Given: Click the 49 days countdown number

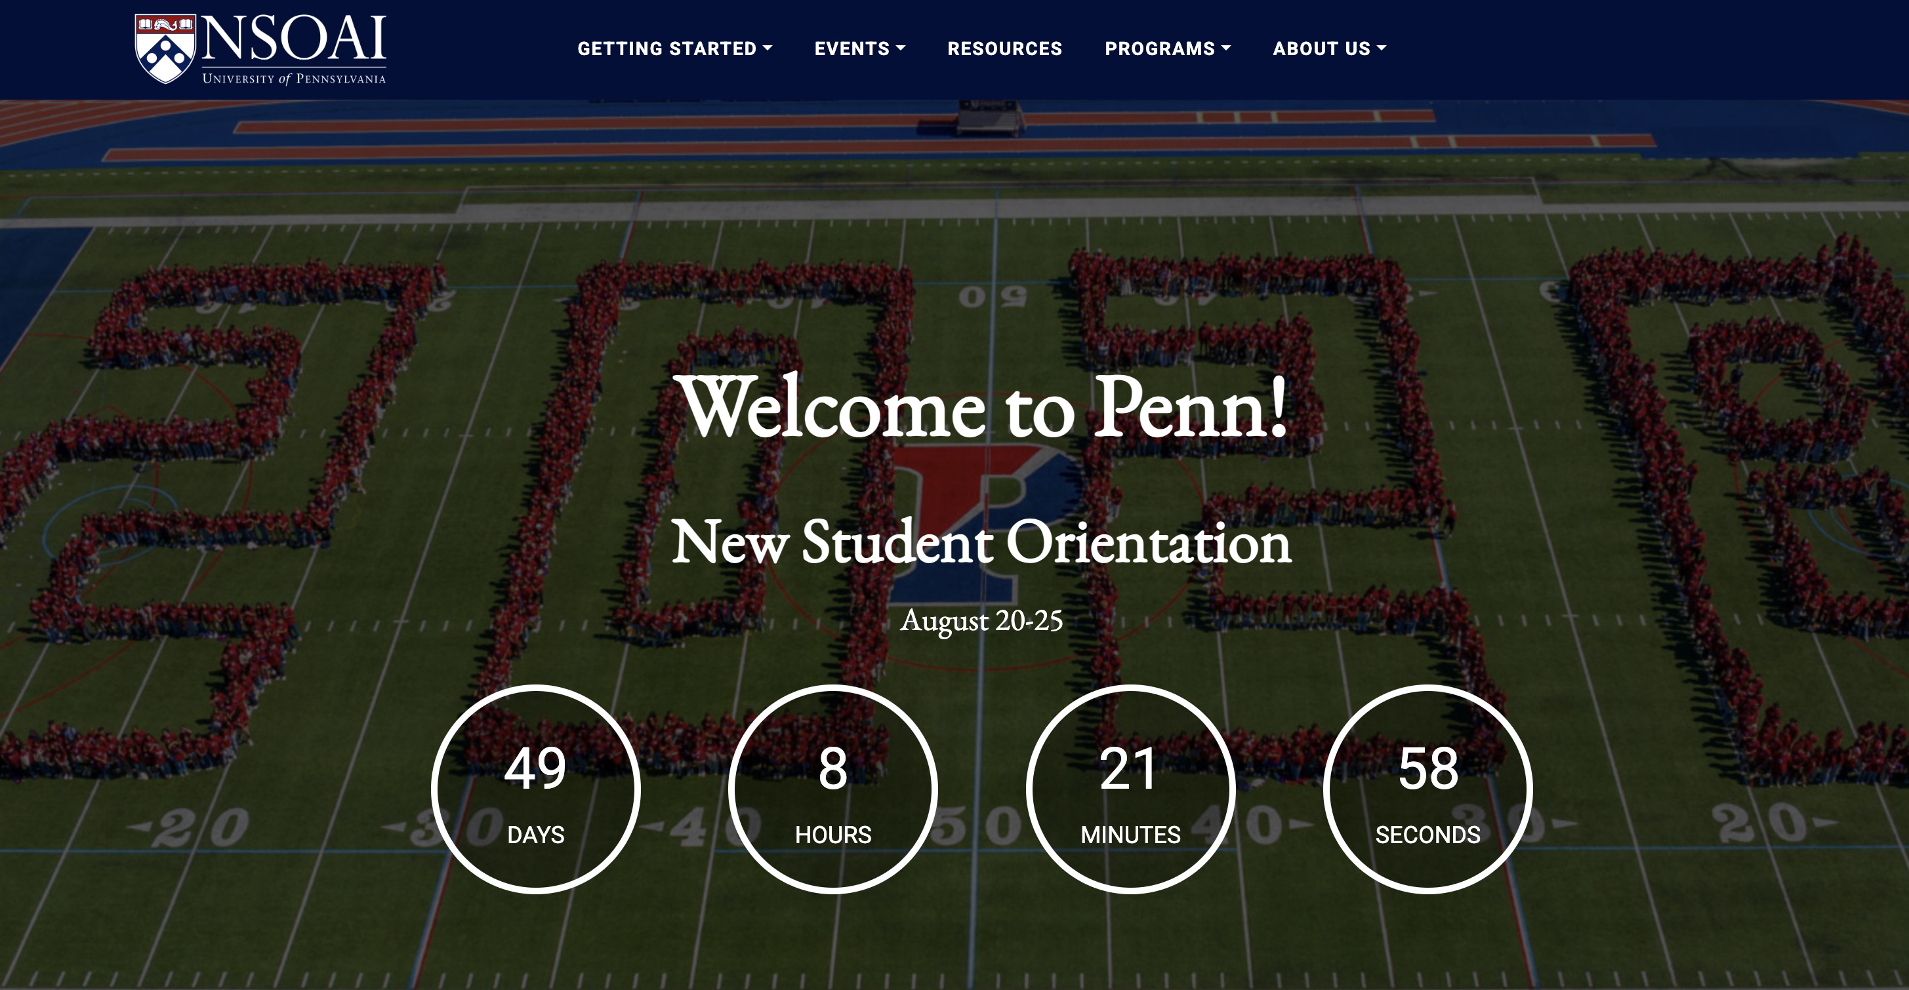Looking at the screenshot, I should pos(536,769).
